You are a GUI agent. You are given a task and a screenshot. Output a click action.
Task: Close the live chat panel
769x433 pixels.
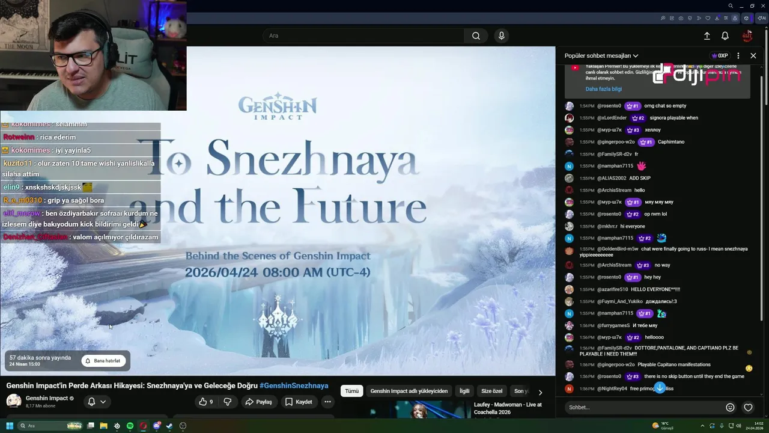(753, 55)
